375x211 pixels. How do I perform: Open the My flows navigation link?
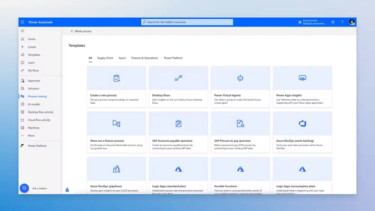click(33, 70)
